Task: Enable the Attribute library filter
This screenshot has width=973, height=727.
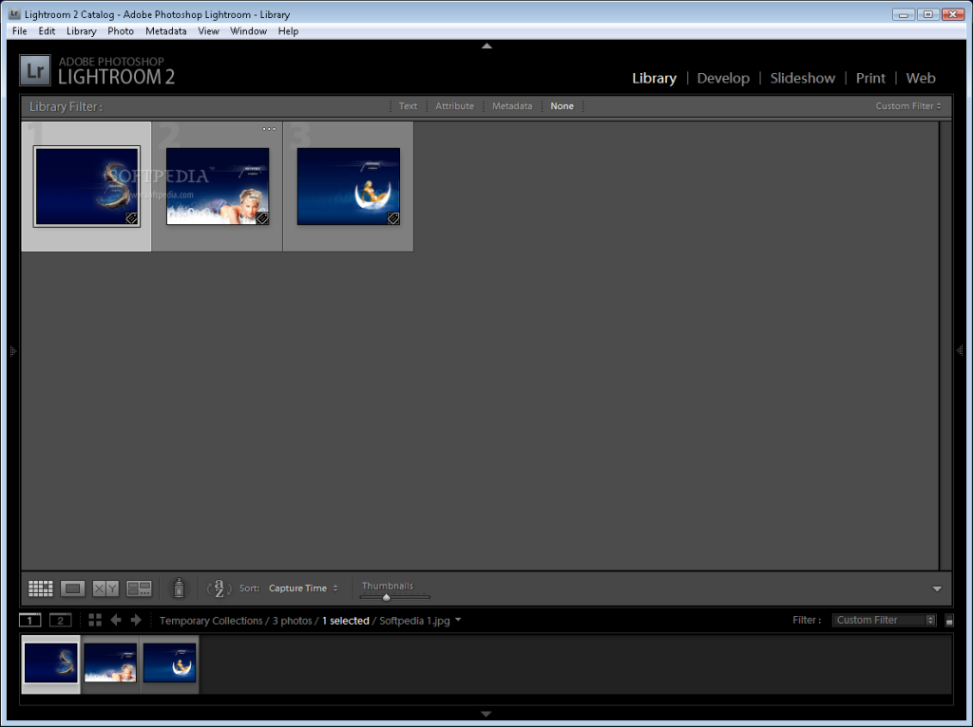Action: tap(454, 106)
